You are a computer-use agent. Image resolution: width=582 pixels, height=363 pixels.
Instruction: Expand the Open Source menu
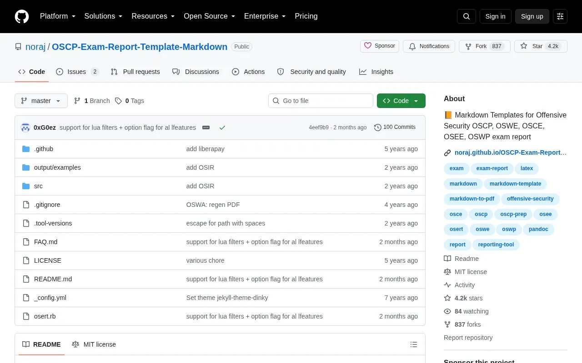pyautogui.click(x=209, y=16)
